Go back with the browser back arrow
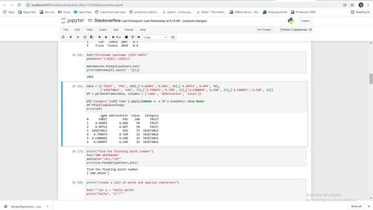 [5, 5]
